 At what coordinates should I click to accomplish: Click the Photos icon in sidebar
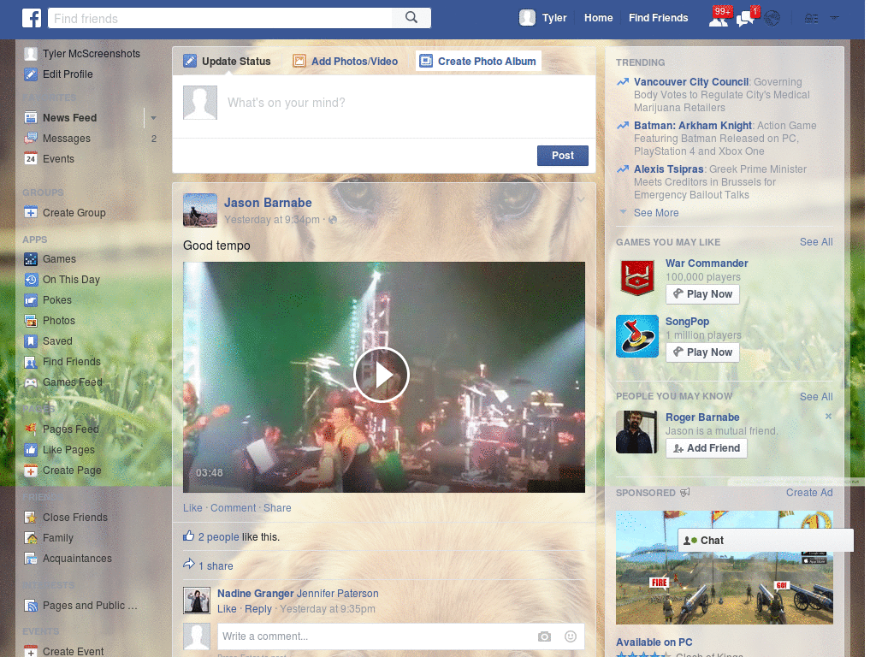coord(31,321)
